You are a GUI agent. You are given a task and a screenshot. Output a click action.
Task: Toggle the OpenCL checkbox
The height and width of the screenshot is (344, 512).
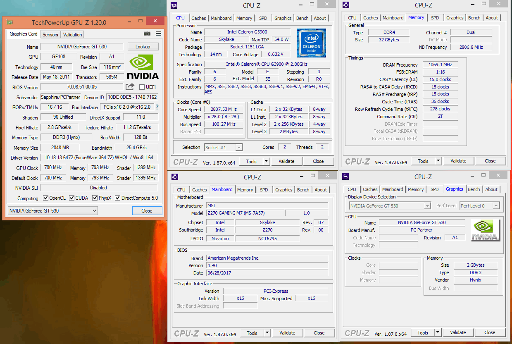45,198
